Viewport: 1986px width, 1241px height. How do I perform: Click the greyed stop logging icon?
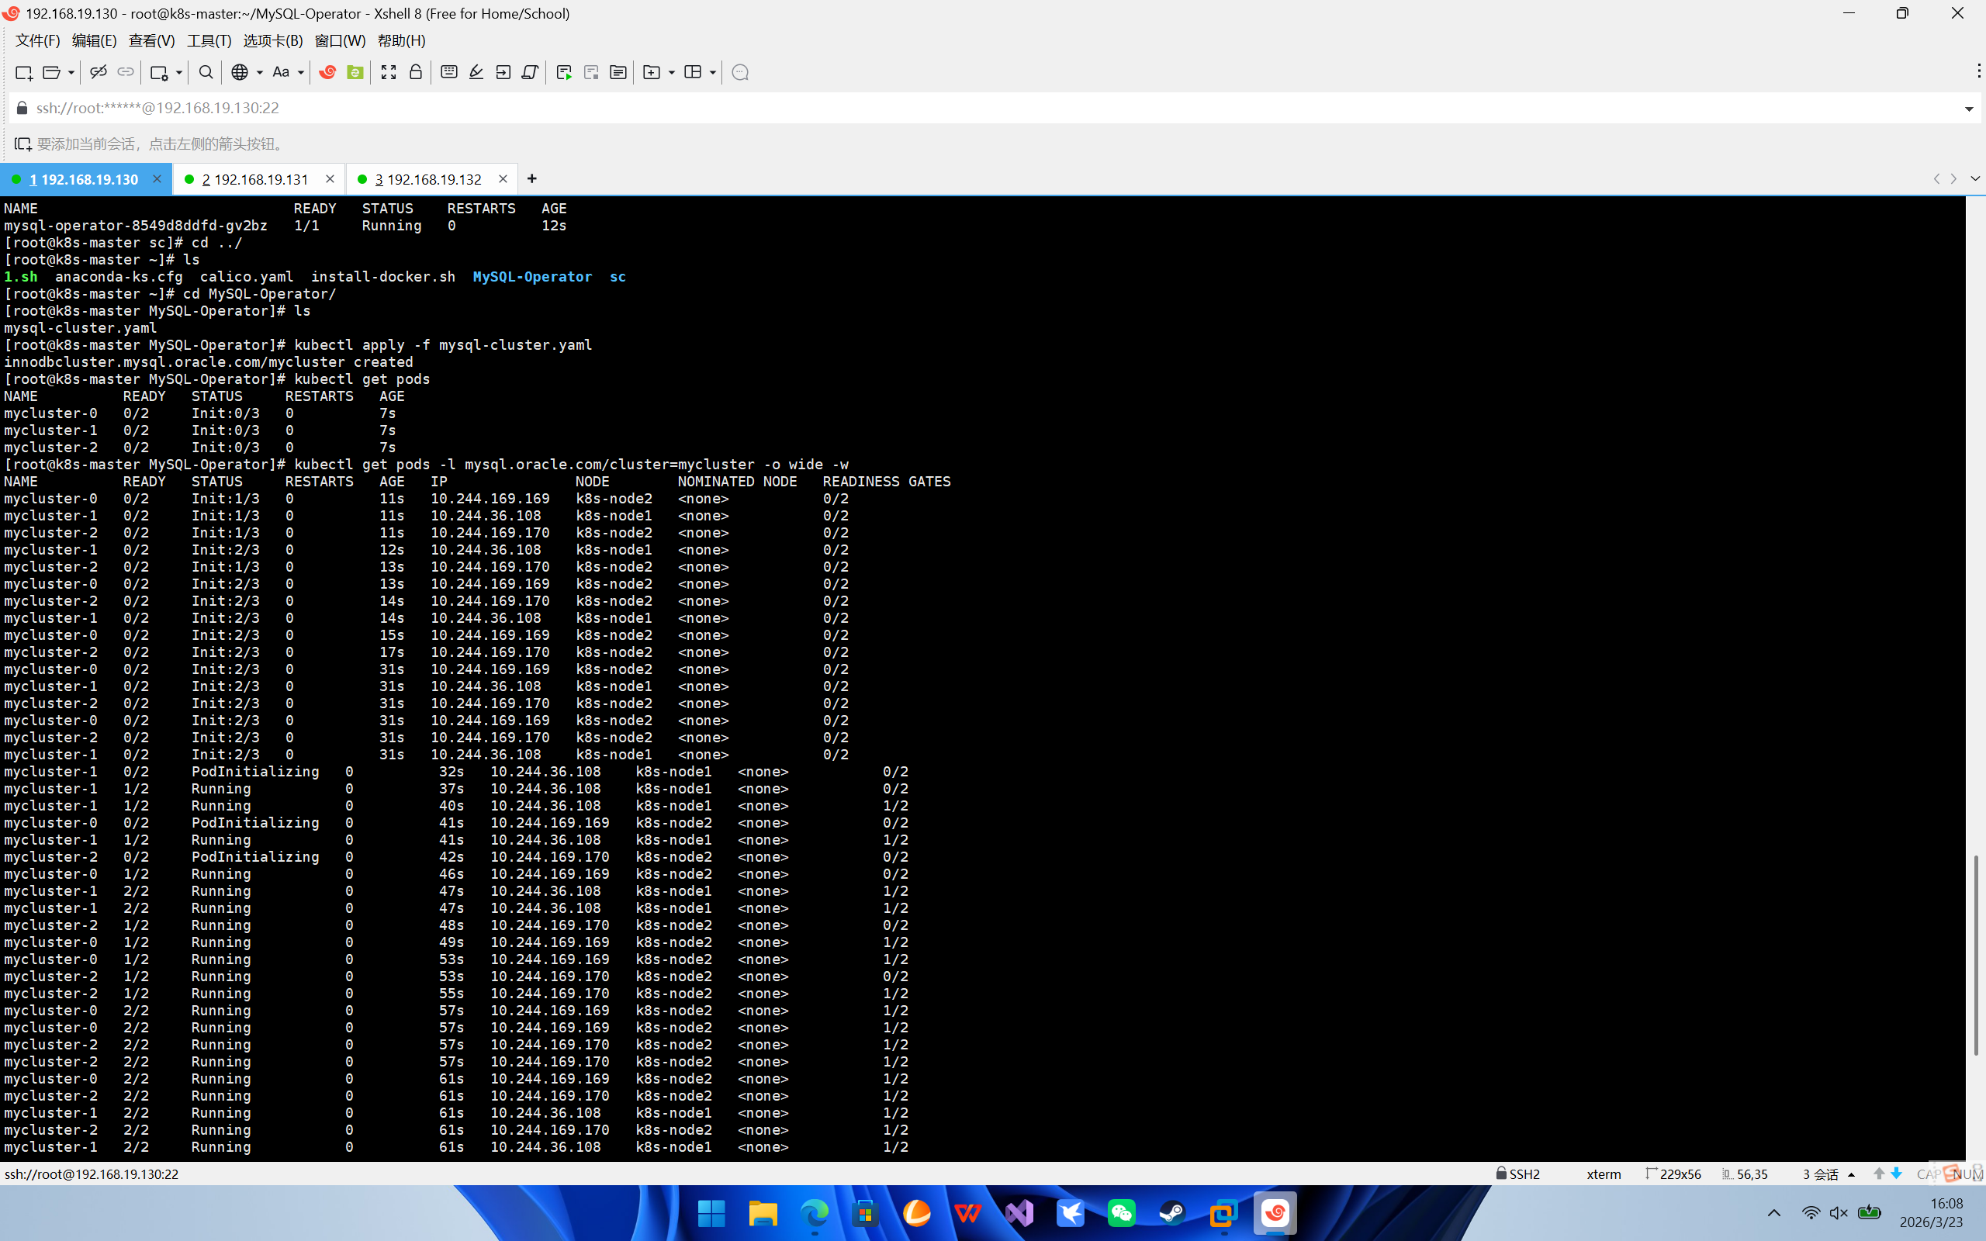click(591, 72)
